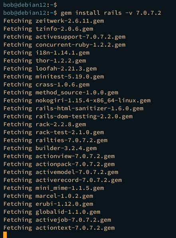The height and width of the screenshot is (238, 176).
Task: Click rails-html-sanitizer-1.6.0.gem entry
Action: 89,108
